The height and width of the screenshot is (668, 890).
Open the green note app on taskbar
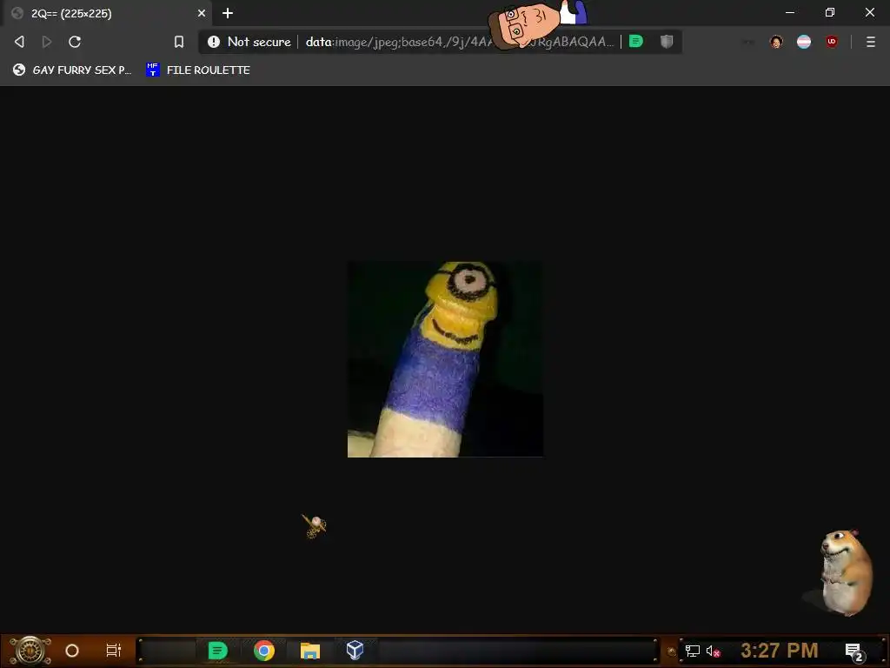point(217,651)
